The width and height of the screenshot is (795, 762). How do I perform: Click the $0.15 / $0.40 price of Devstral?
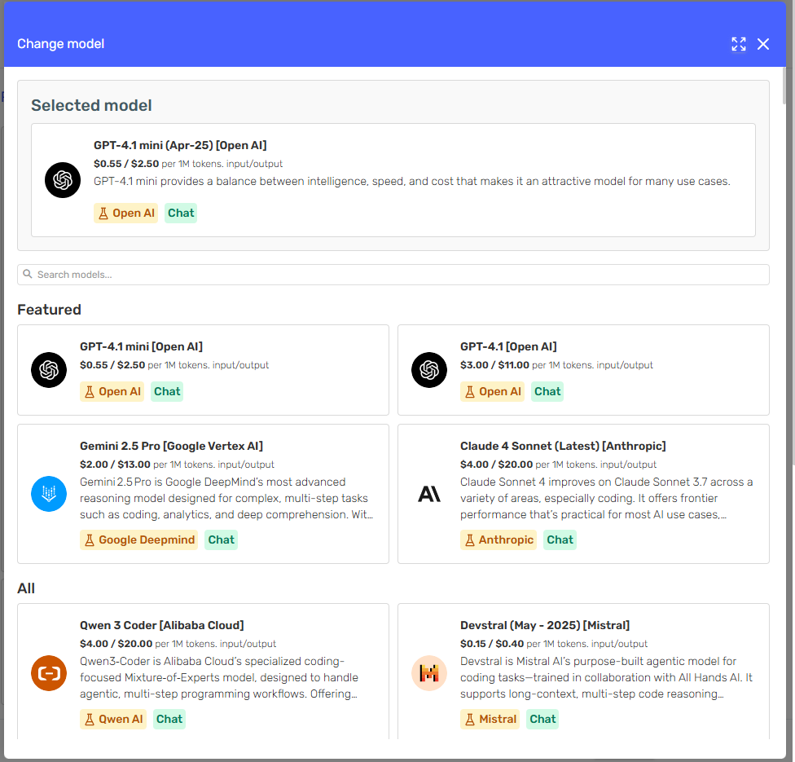tap(492, 644)
